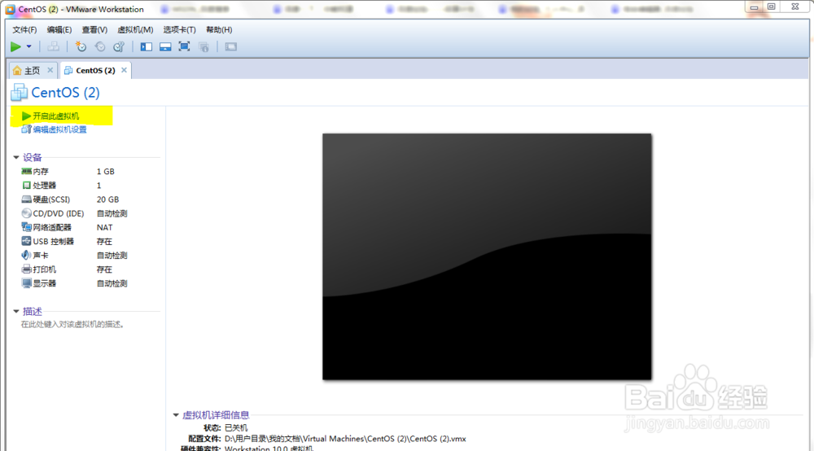Collapse the 设备 section
The image size is (814, 451).
[16, 157]
